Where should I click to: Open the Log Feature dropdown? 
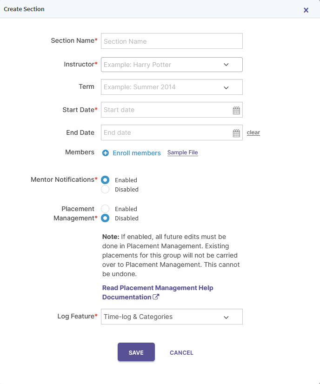click(226, 317)
